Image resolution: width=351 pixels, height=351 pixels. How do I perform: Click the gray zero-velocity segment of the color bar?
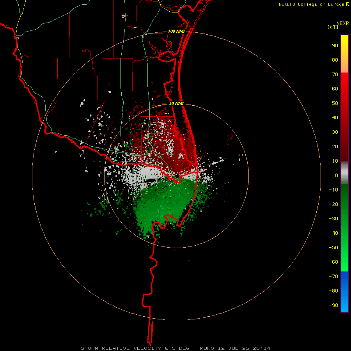pyautogui.click(x=344, y=173)
